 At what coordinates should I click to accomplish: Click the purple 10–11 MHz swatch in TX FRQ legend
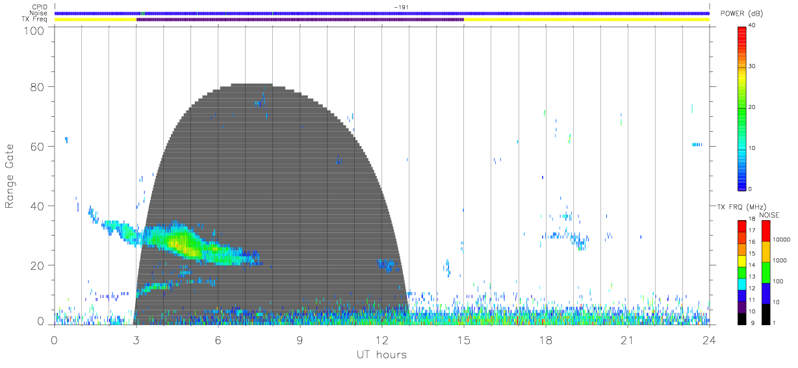741,306
